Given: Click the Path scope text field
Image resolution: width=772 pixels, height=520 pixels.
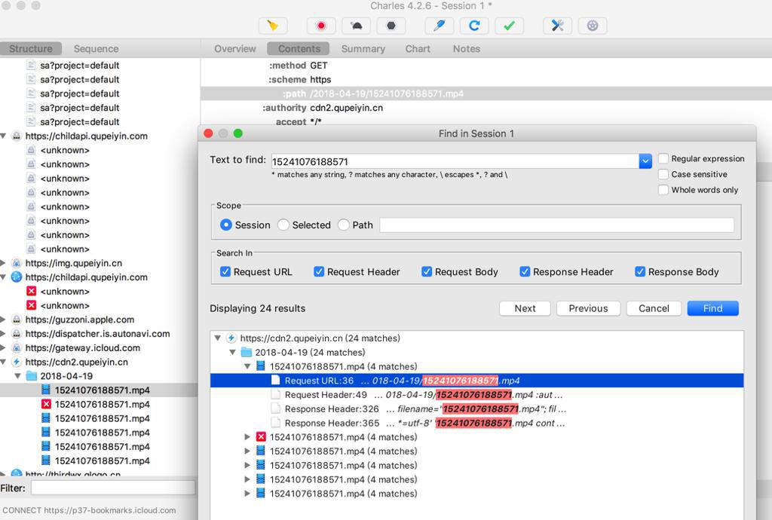Looking at the screenshot, I should [x=556, y=225].
